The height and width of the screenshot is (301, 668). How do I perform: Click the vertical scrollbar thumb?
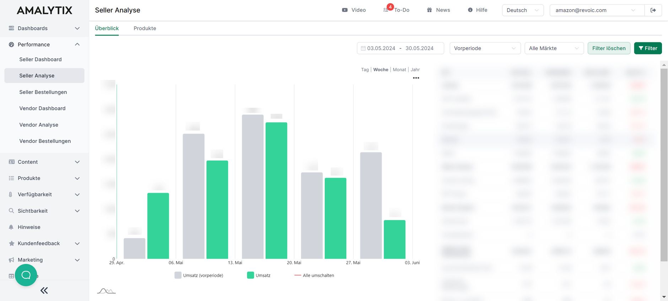664,165
